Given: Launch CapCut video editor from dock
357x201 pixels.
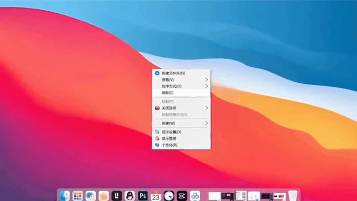Looking at the screenshot, I should pos(181,196).
